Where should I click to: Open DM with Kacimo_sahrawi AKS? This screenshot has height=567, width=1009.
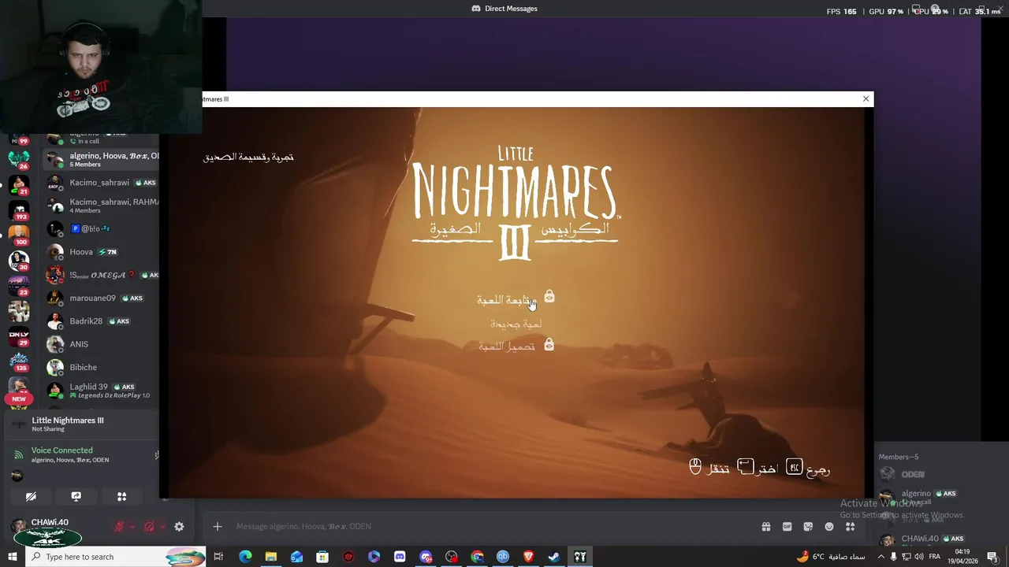101,183
